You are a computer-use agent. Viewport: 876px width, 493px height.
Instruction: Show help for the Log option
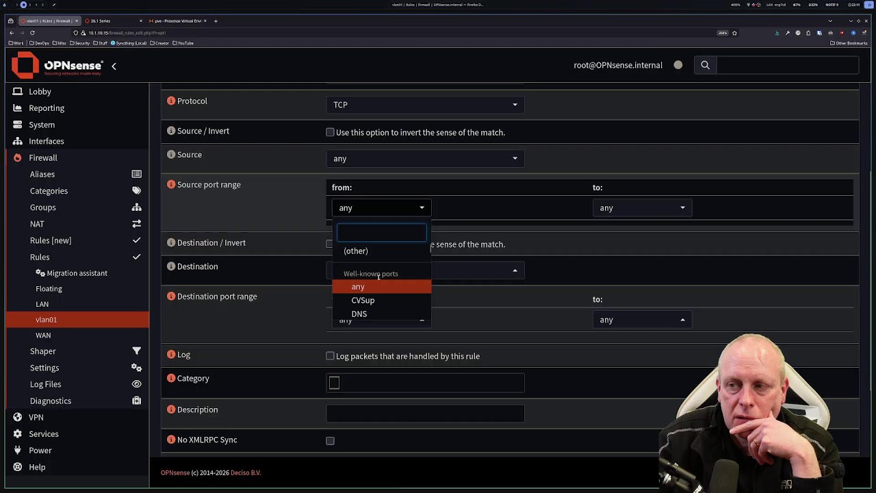point(171,354)
